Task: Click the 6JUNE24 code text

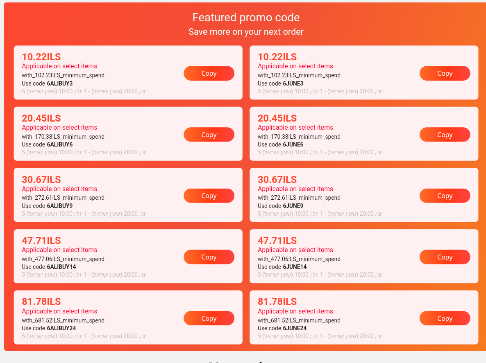Action: (x=295, y=328)
